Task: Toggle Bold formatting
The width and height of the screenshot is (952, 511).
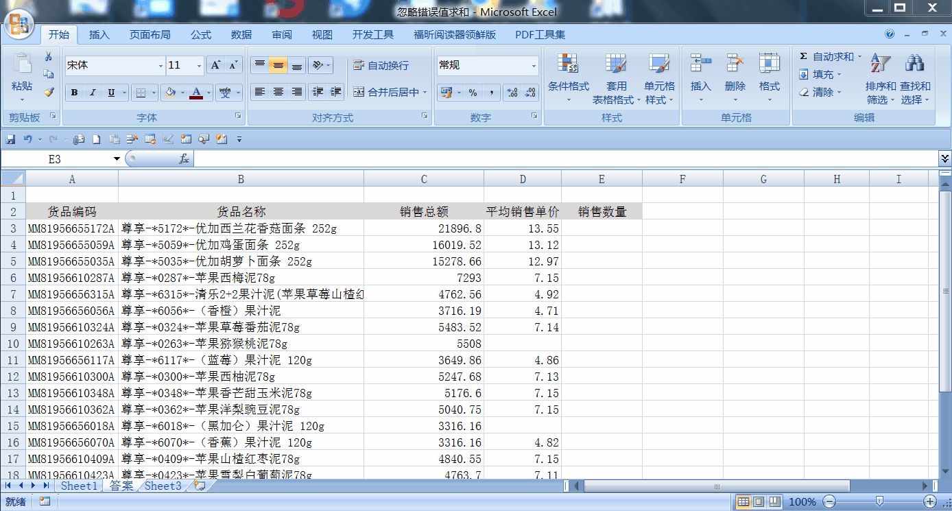Action: pyautogui.click(x=74, y=93)
